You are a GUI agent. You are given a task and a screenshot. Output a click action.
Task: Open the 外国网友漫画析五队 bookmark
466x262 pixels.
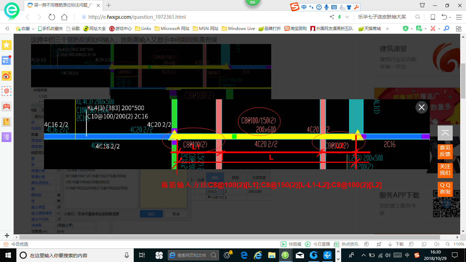[x=332, y=29]
